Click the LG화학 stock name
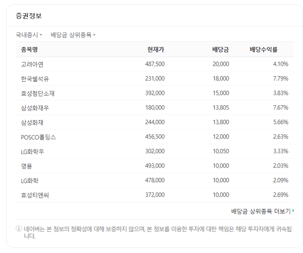This screenshot has width=303, height=253. pyautogui.click(x=30, y=180)
